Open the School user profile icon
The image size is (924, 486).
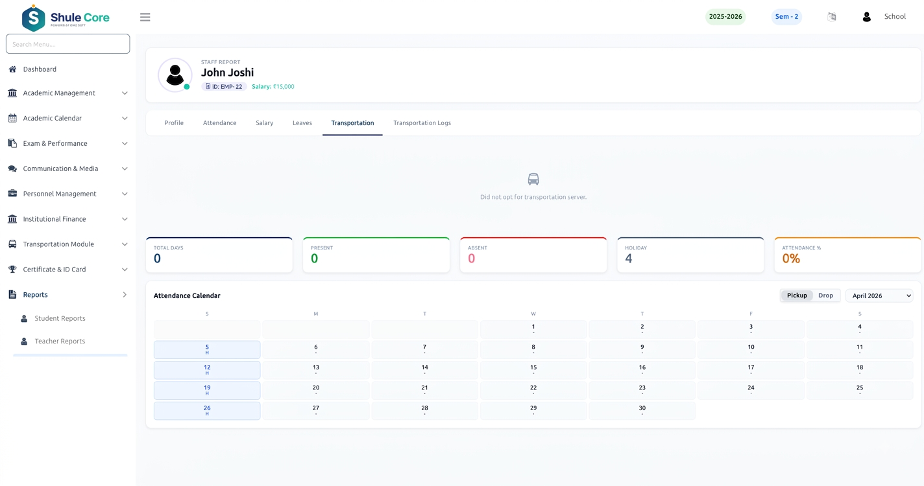pos(866,17)
